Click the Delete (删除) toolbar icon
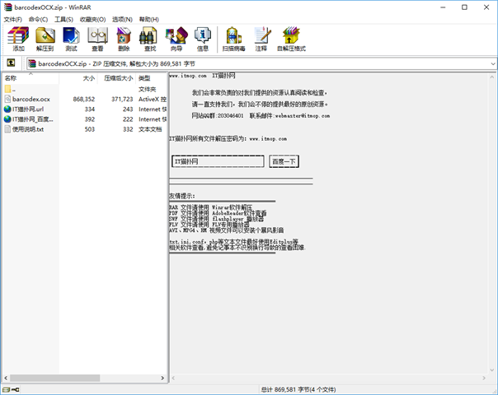Screen dimensions: 498x395 tap(124, 39)
